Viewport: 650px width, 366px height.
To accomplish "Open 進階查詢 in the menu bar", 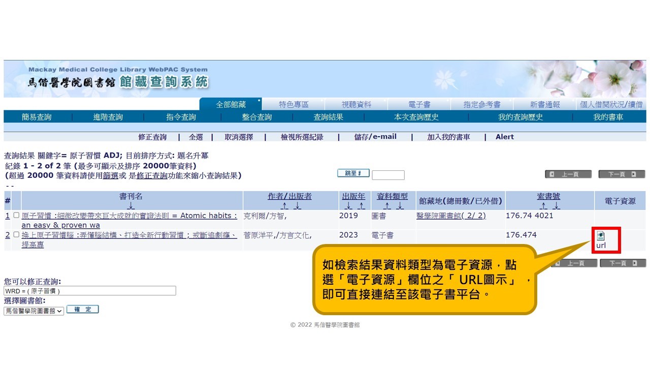I will point(108,117).
